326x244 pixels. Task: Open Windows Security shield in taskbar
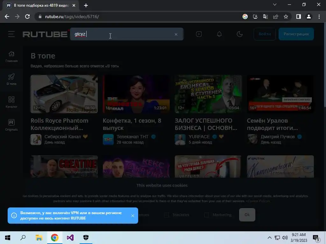coord(86,238)
